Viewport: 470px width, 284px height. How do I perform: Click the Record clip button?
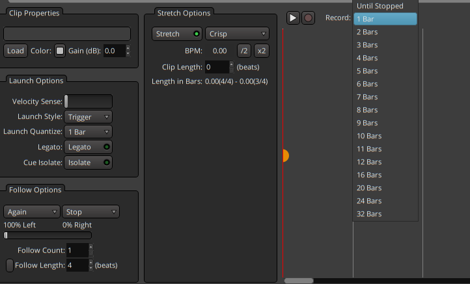coord(308,18)
